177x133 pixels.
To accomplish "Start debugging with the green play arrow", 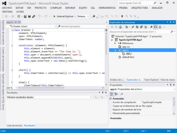I will (54, 16).
